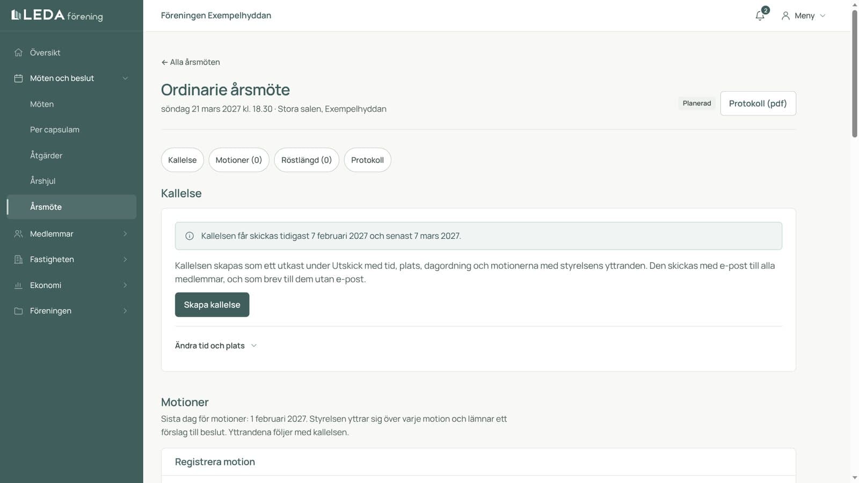Collapse the Möten och beslut chevron

point(125,78)
